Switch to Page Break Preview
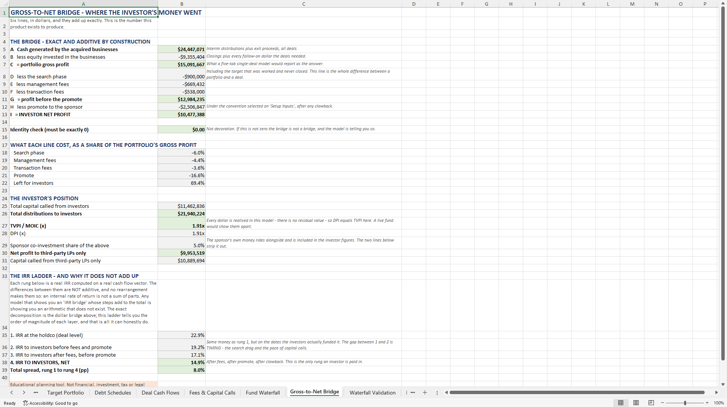This screenshot has height=407, width=727. (x=651, y=403)
